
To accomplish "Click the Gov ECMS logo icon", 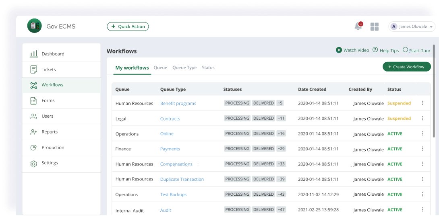I will click(34, 26).
